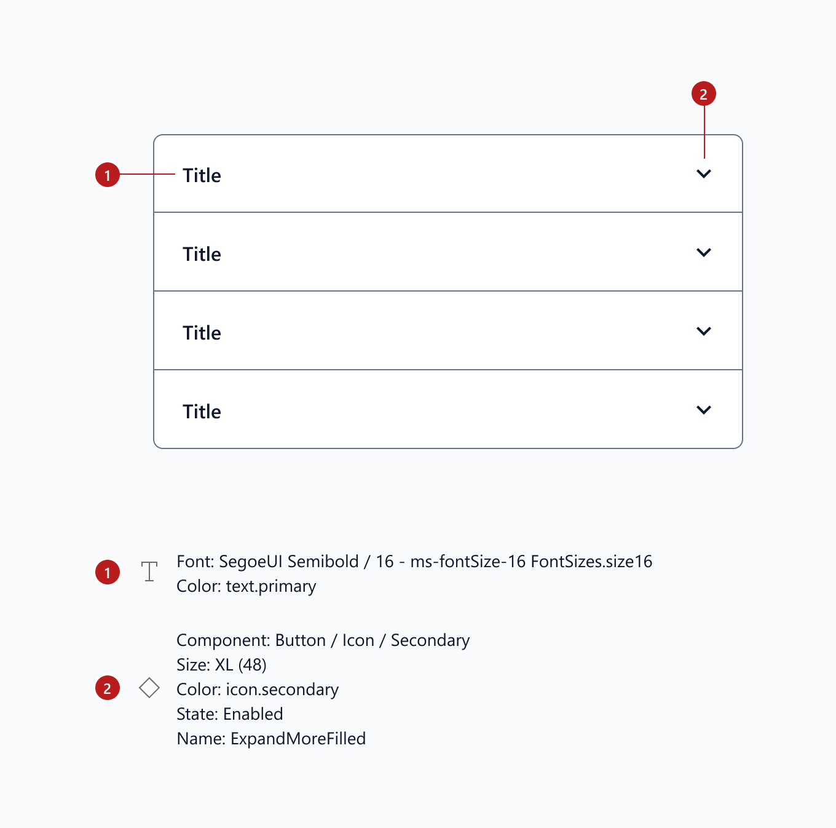The image size is (836, 828).
Task: Expand the second accordion row chevron
Action: coord(704,253)
